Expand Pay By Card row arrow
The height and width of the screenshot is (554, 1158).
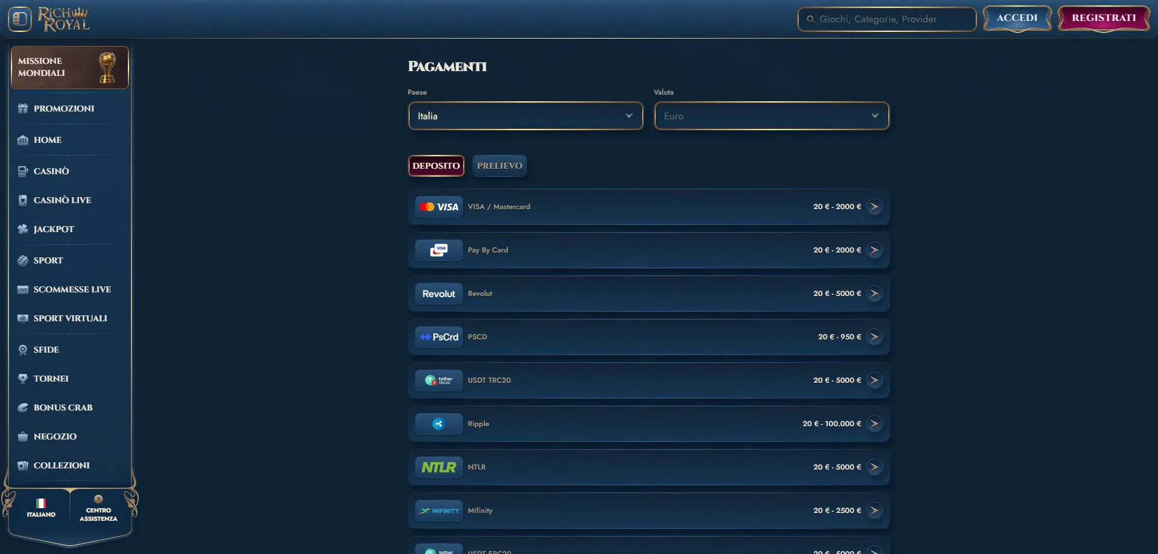point(874,250)
